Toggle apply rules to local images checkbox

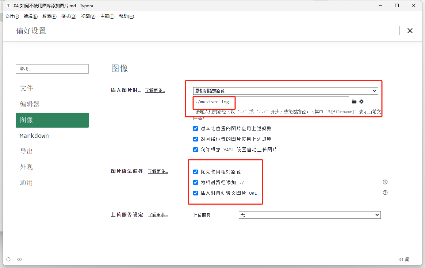click(195, 129)
